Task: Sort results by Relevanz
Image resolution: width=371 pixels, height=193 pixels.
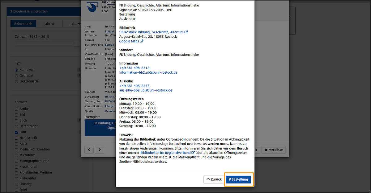Action: pyautogui.click(x=23, y=23)
